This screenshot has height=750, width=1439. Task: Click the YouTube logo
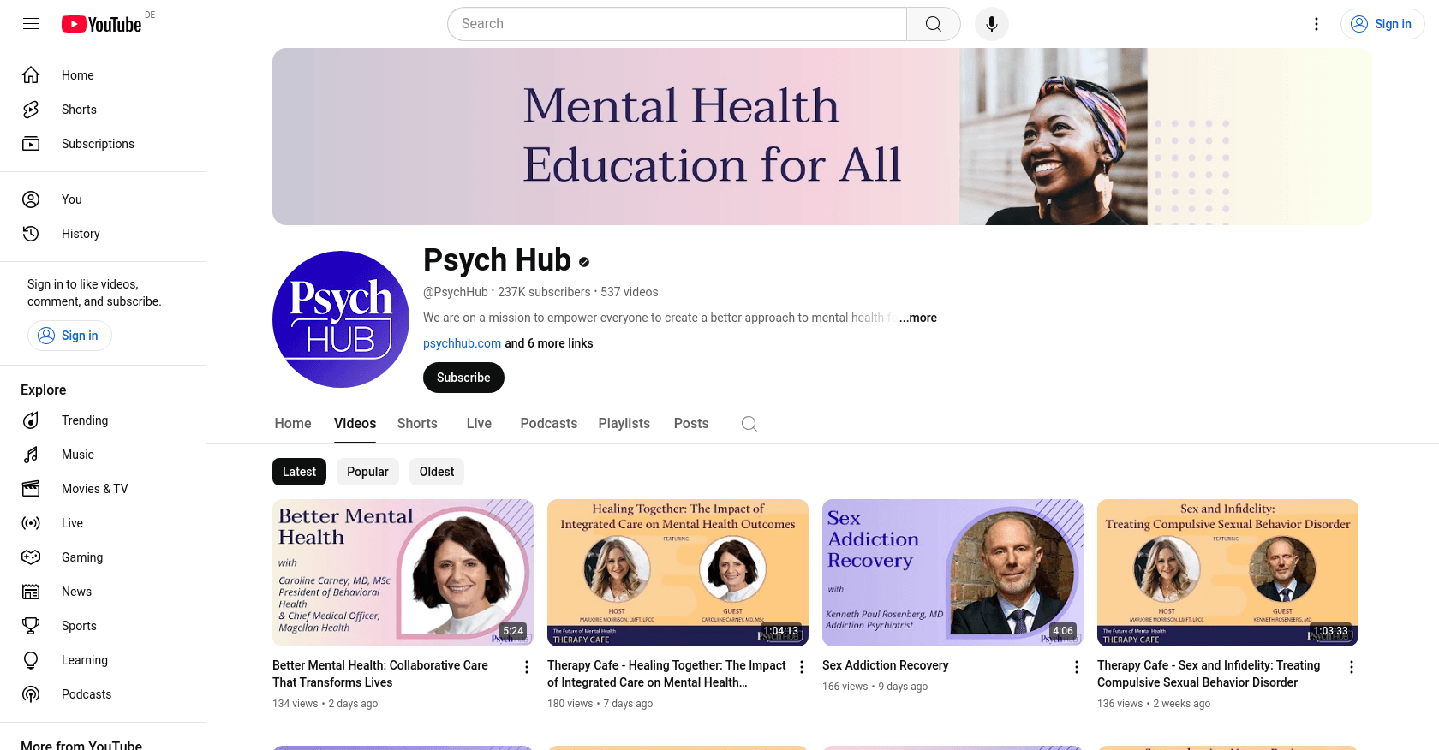click(101, 24)
